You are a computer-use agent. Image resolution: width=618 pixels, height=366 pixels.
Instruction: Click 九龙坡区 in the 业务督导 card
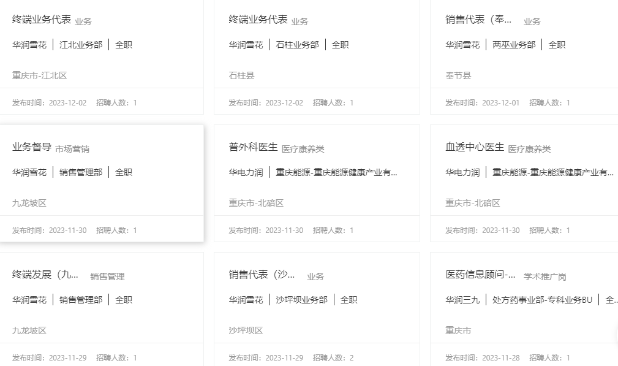click(29, 203)
